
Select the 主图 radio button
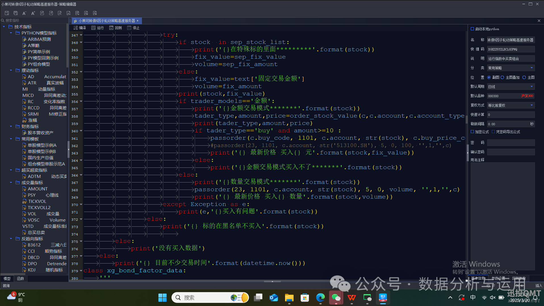coord(524,77)
